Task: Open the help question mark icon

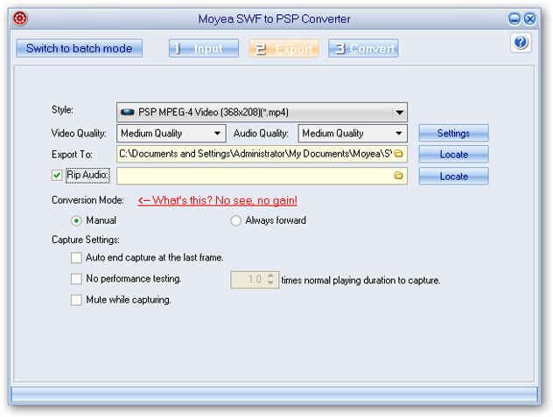Action: 521,43
